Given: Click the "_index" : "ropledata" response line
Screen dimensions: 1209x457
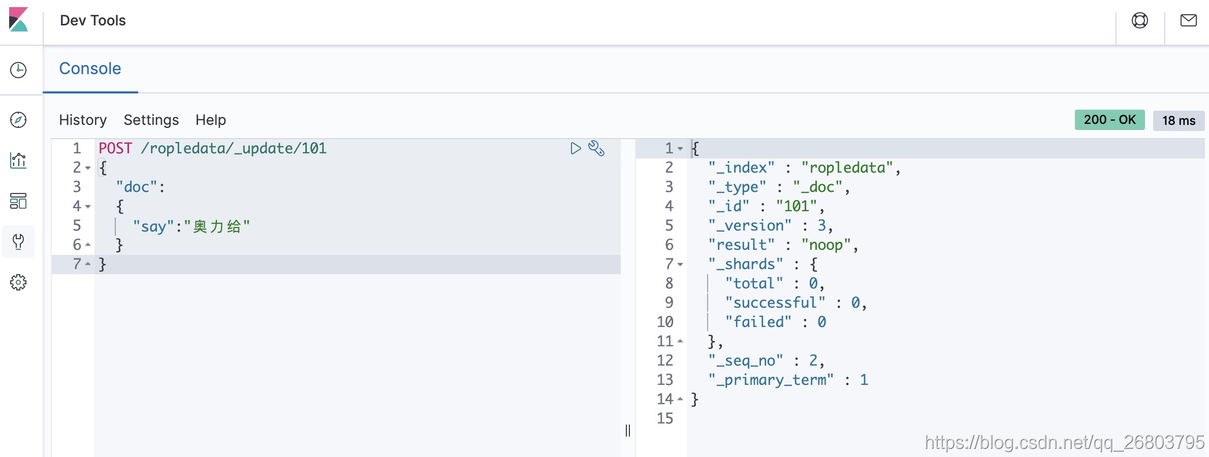Looking at the screenshot, I should (805, 168).
